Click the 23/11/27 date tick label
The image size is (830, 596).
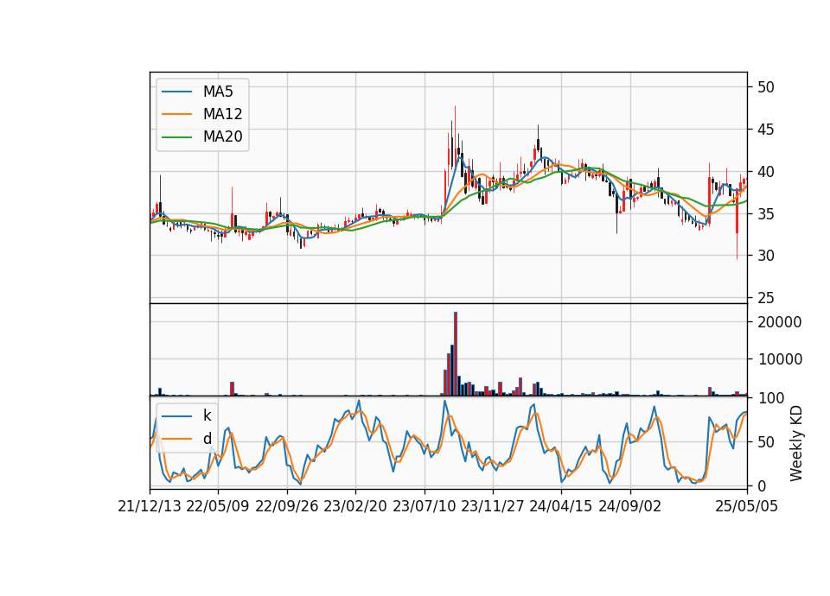(493, 506)
